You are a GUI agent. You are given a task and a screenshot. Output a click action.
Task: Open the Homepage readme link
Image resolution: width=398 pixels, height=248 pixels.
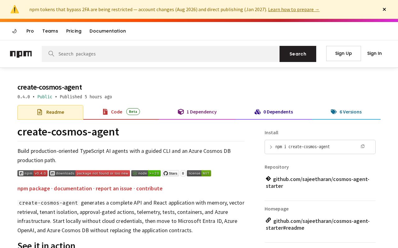[x=318, y=224]
